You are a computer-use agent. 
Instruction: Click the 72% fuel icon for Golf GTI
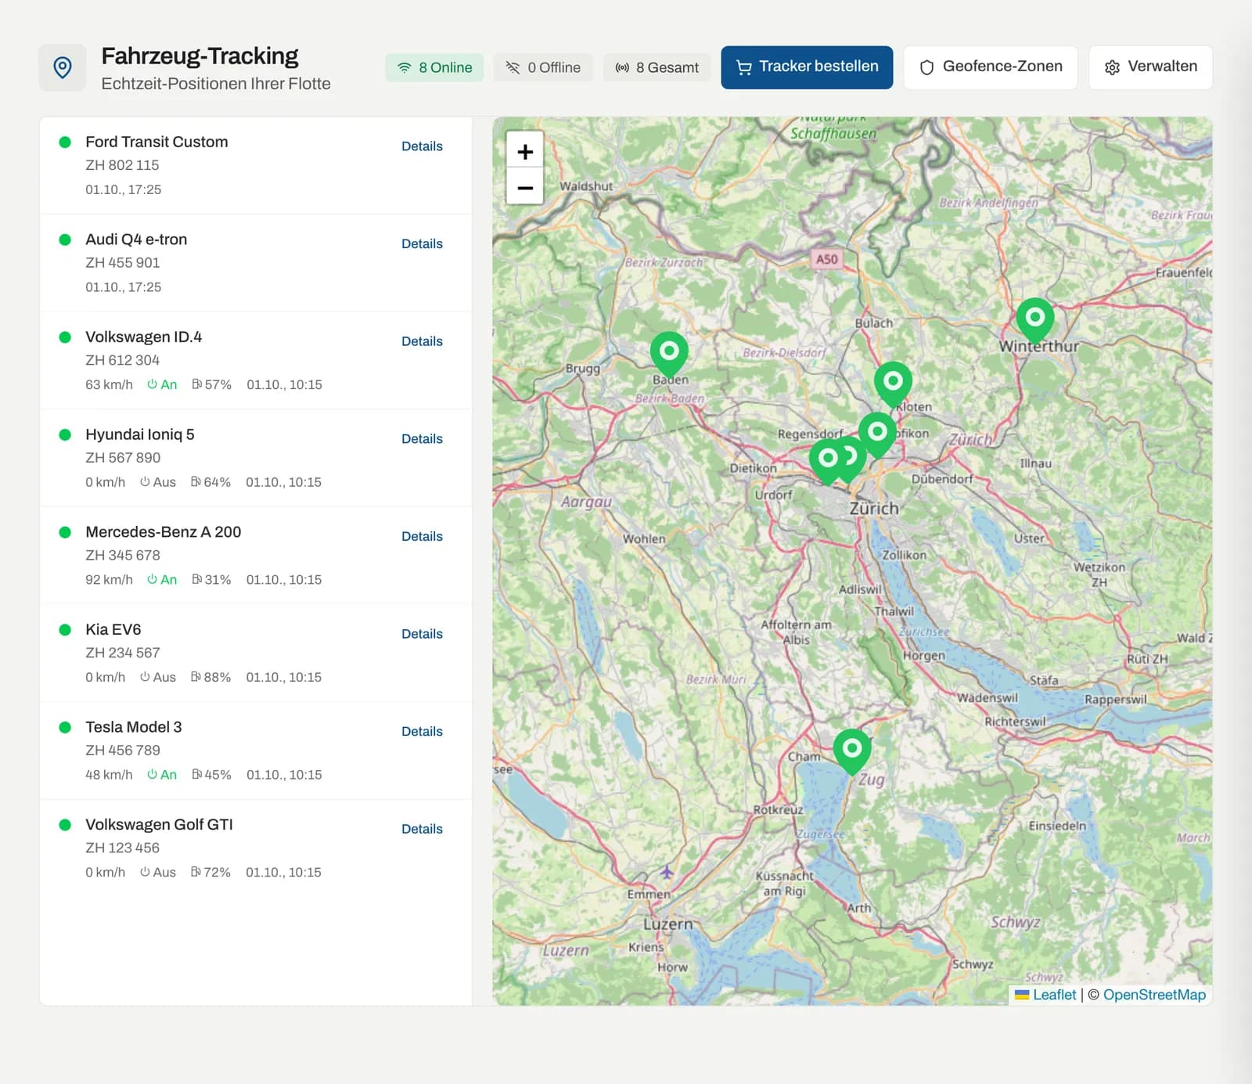pos(196,872)
